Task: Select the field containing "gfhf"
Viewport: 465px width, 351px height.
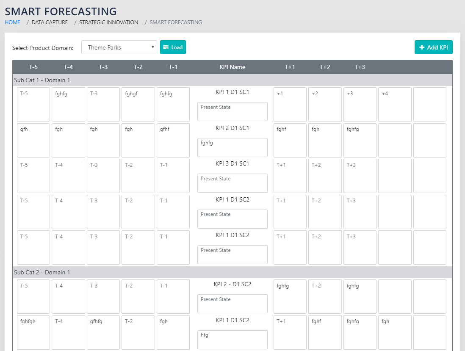Action: point(173,140)
